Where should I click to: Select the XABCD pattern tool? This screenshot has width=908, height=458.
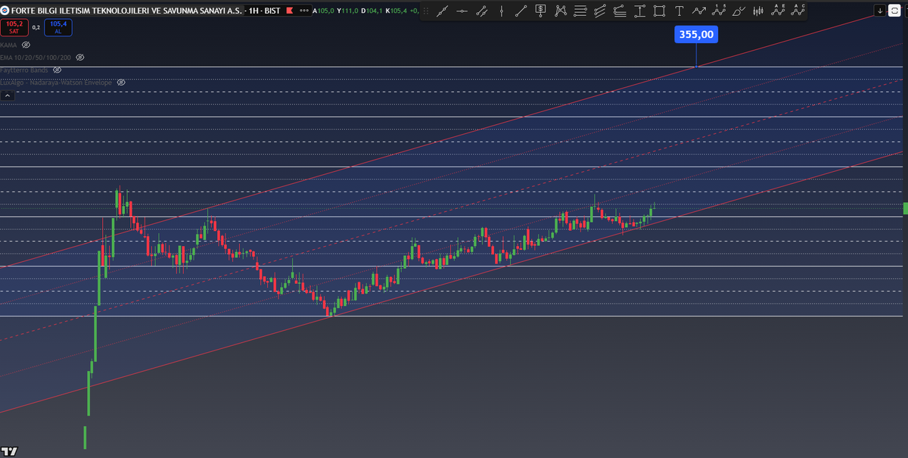click(x=561, y=11)
